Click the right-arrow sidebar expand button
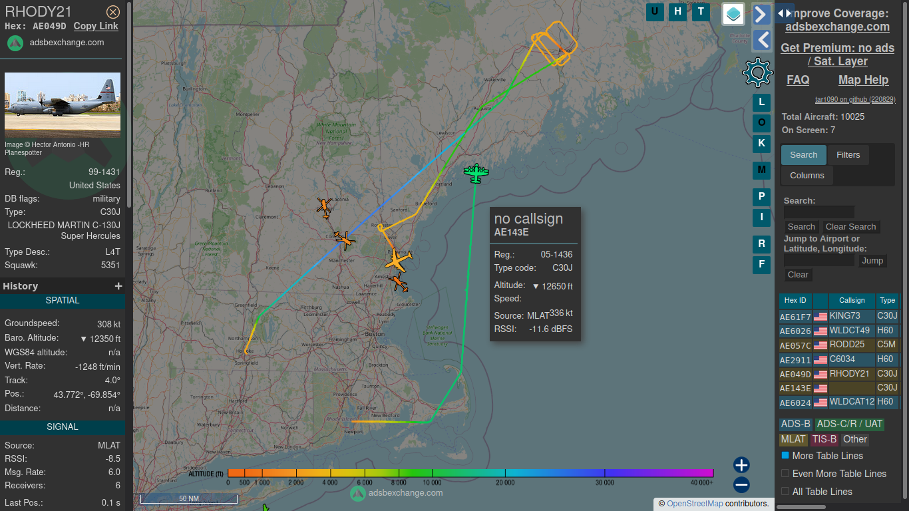This screenshot has width=909, height=511. [762, 14]
